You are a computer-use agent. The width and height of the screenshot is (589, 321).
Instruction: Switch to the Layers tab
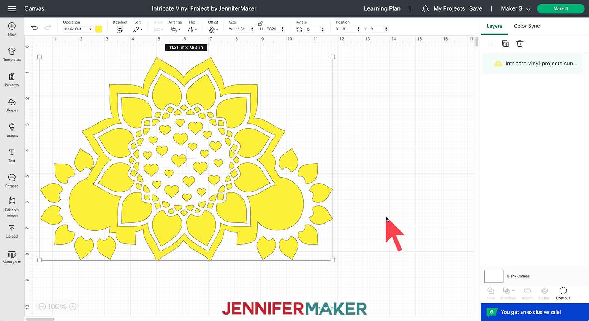point(494,26)
